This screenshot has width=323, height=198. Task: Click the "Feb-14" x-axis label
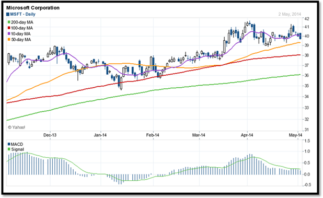(153, 135)
